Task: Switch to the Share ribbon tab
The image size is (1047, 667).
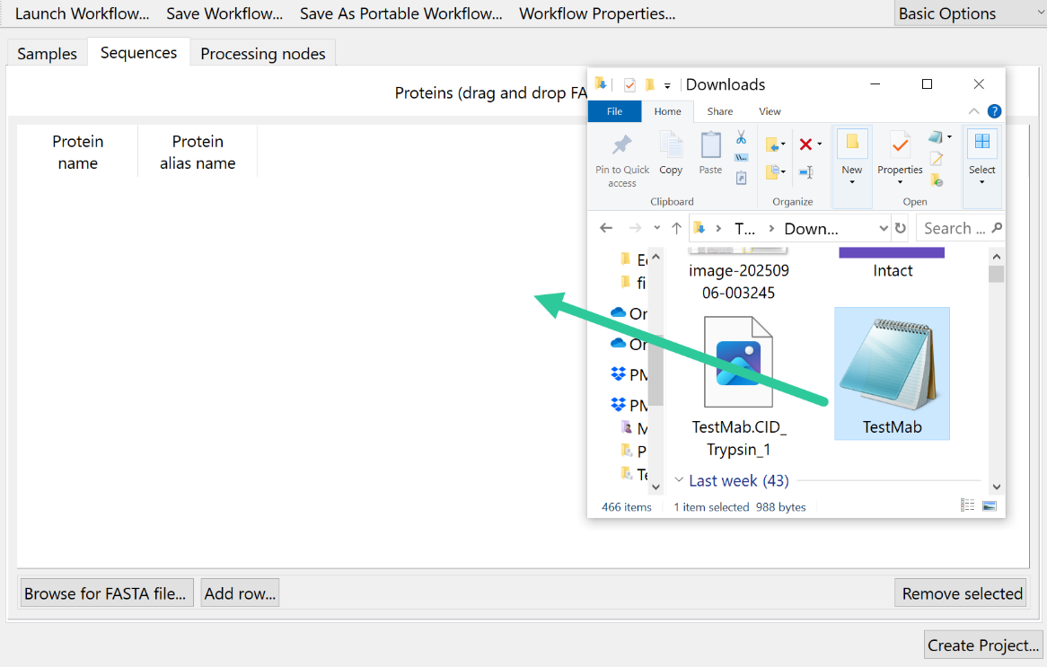Action: [x=720, y=111]
